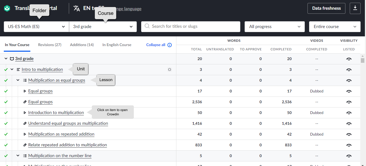
Task: Select the In Your Course tab
Action: (17, 45)
